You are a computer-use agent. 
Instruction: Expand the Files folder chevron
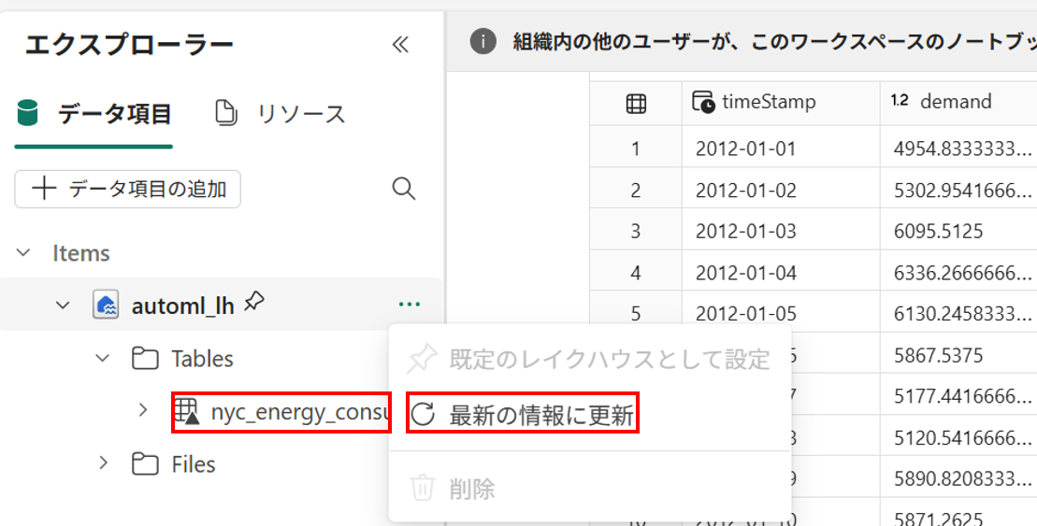pos(103,463)
